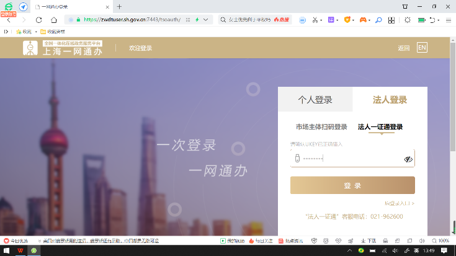Click 我的视频 in status bar
The image size is (456, 256).
click(x=232, y=241)
